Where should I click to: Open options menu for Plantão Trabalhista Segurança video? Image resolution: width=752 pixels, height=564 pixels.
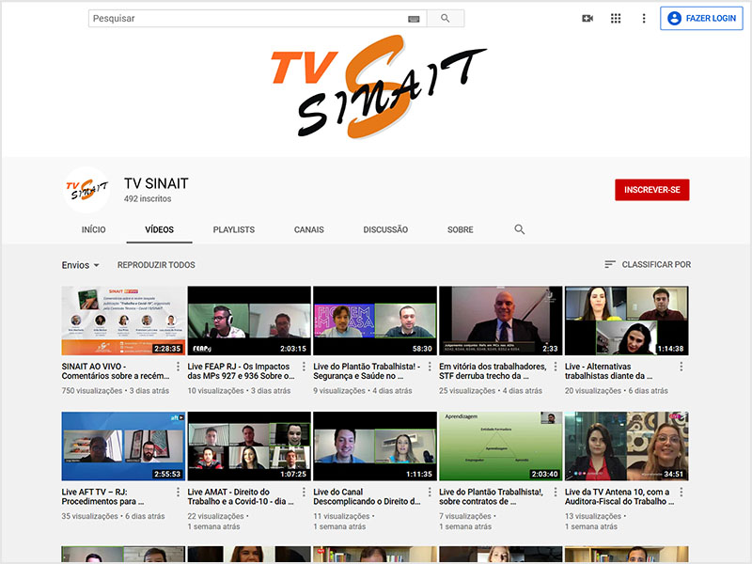click(x=430, y=367)
